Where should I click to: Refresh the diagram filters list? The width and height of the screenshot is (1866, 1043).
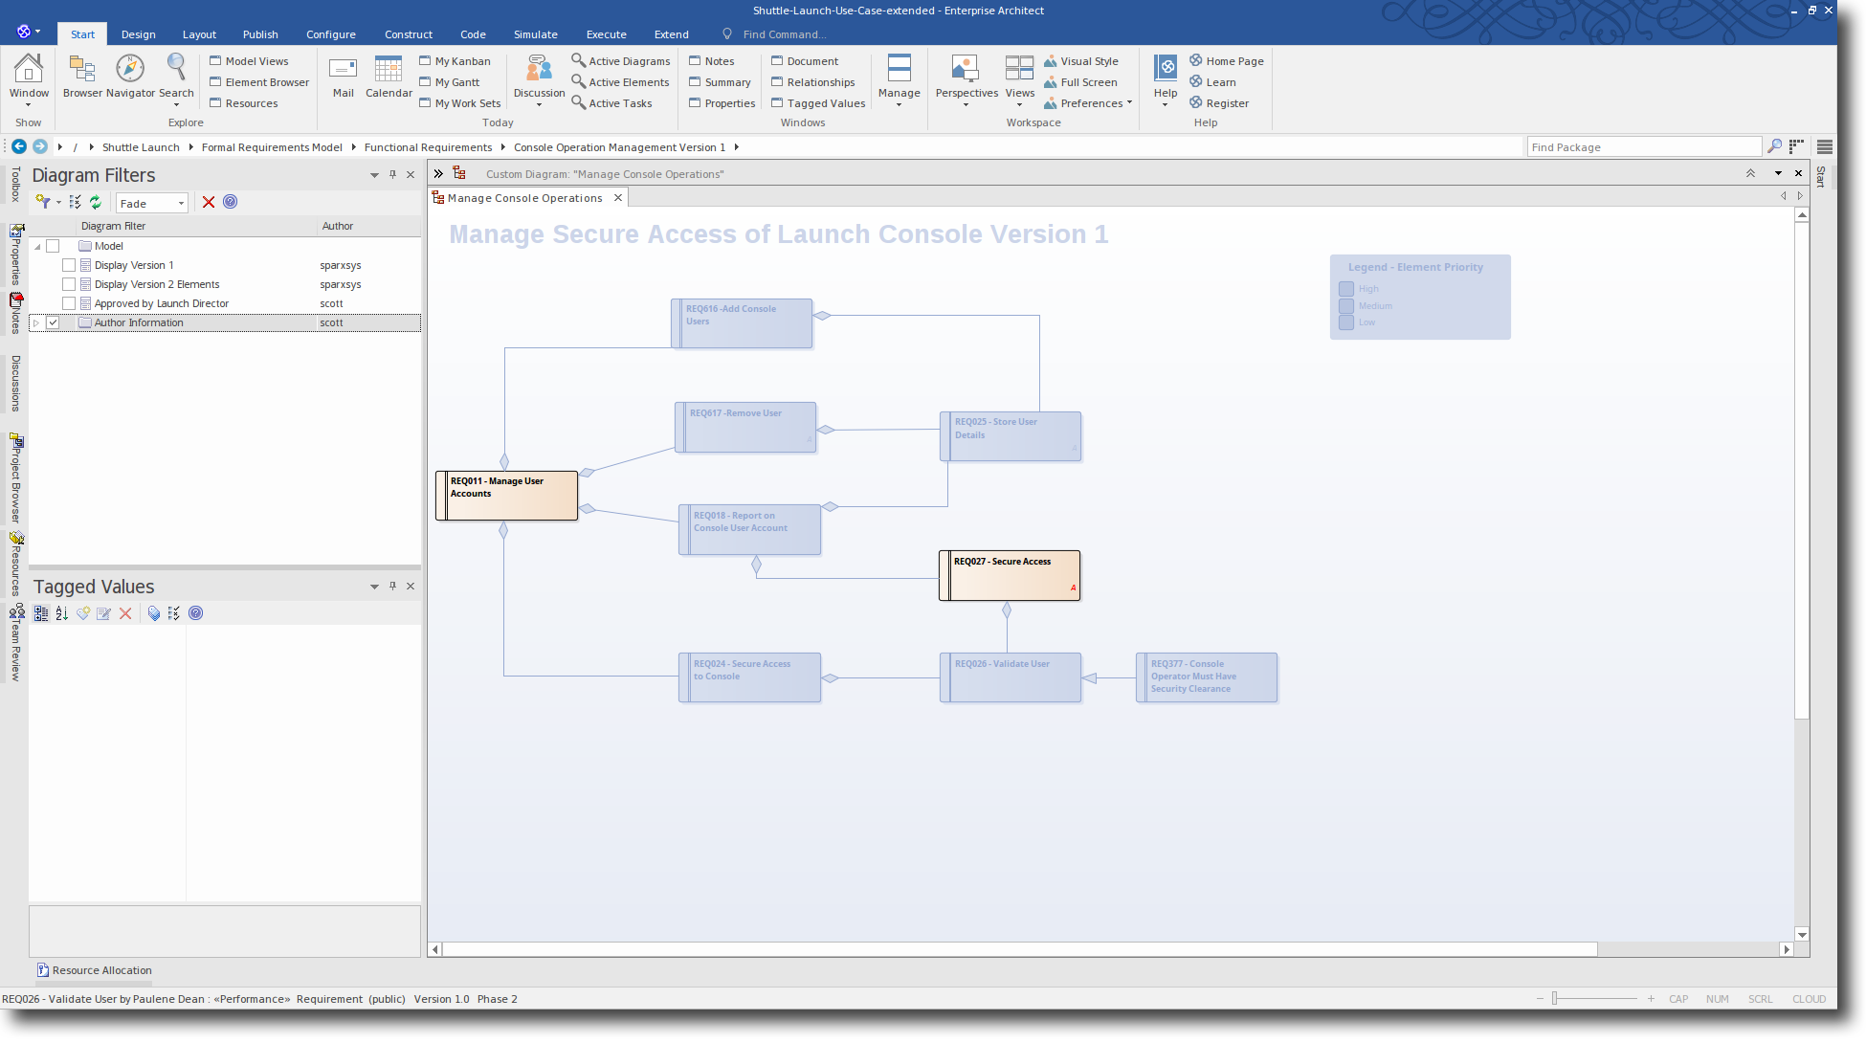pos(95,202)
